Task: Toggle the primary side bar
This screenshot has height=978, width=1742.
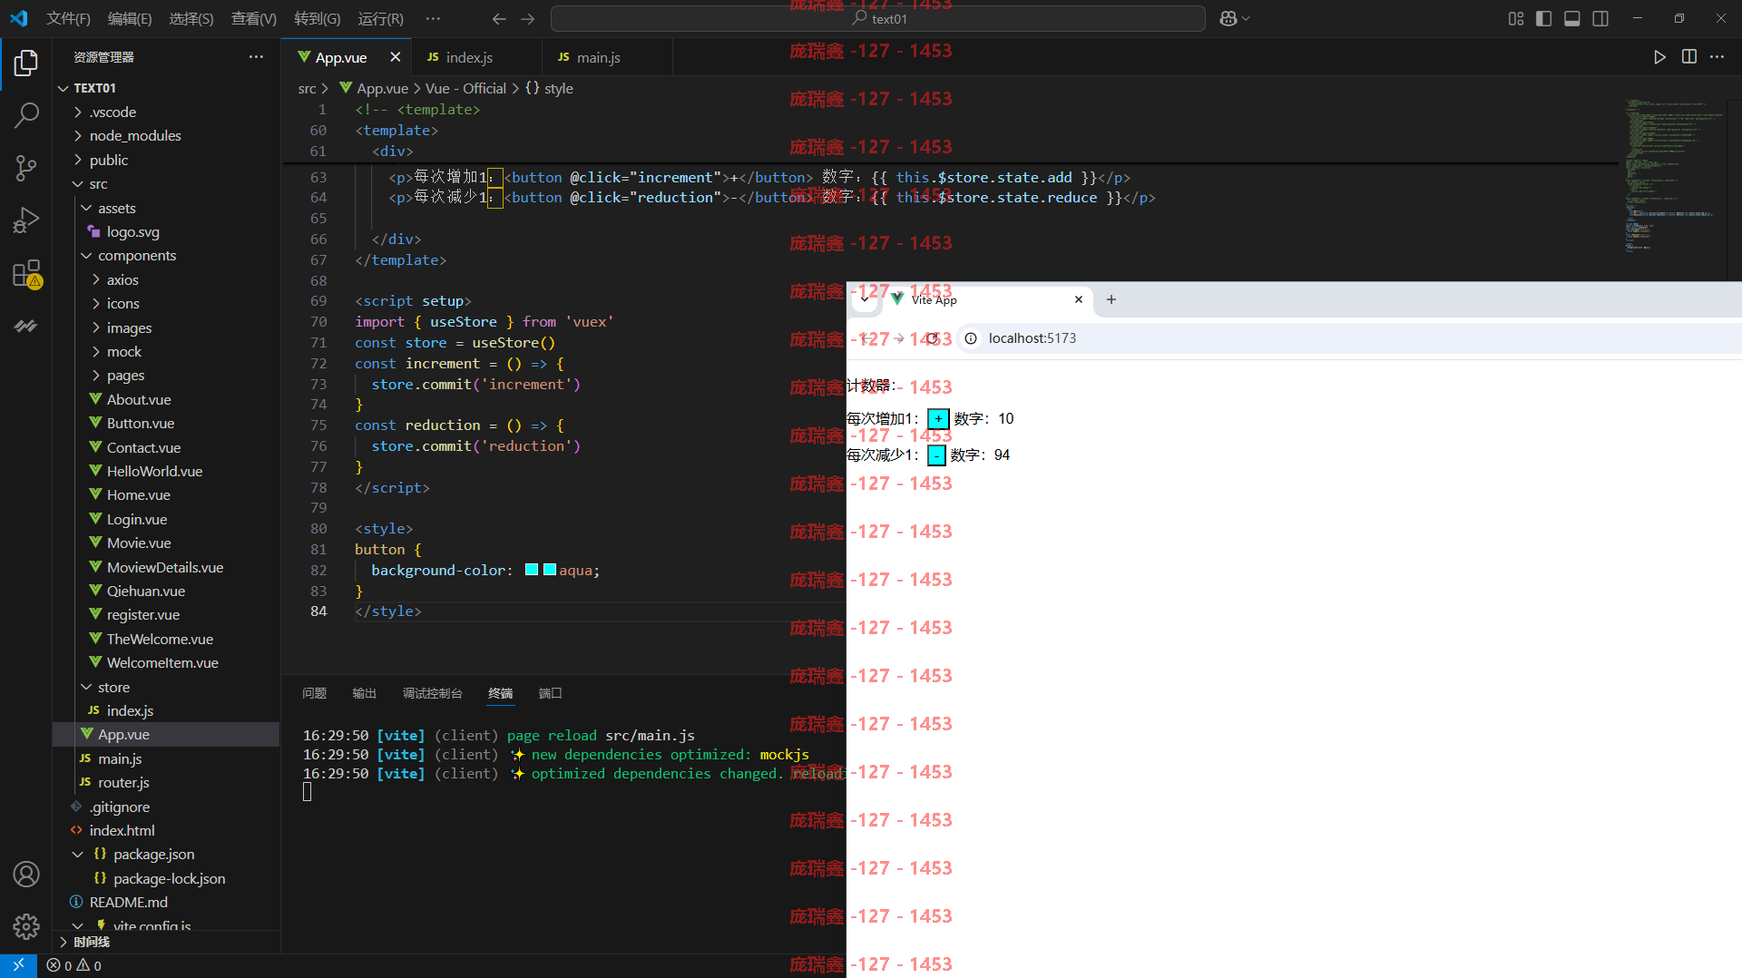Action: (1544, 18)
